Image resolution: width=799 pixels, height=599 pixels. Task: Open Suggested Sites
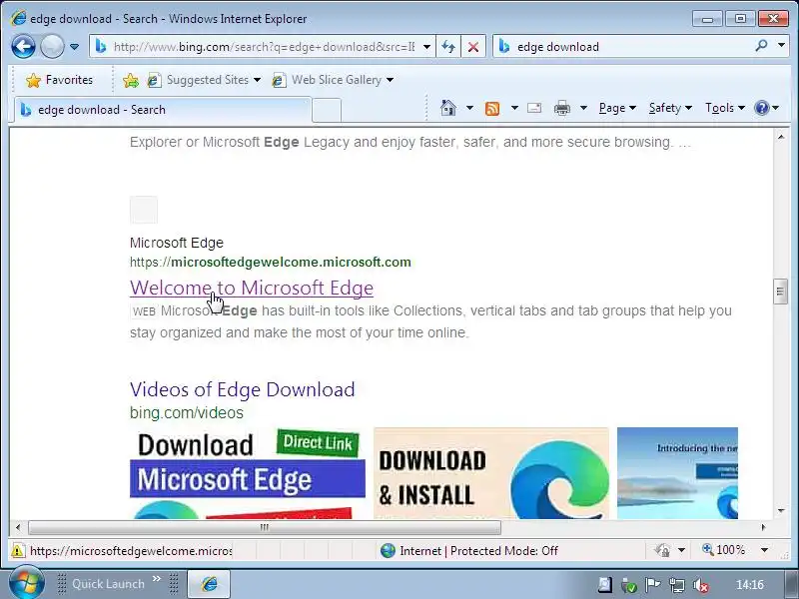[x=204, y=80]
